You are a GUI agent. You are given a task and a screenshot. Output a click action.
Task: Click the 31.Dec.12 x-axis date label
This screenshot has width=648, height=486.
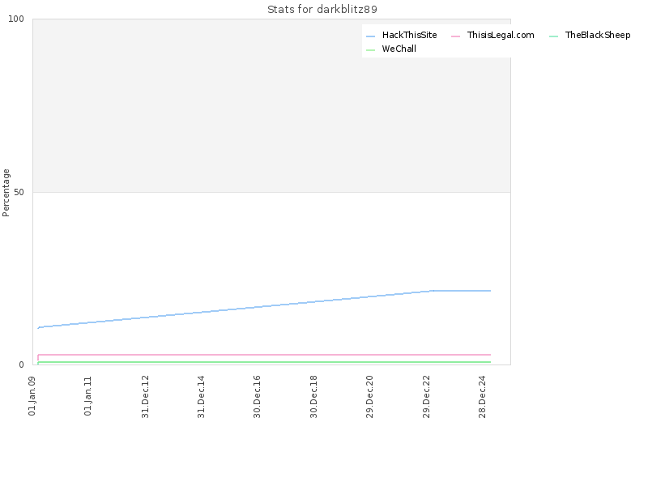coord(145,396)
